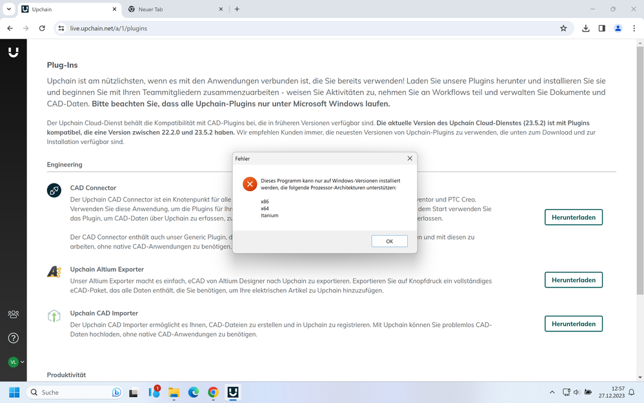Click the Upchain Altium Exporter icon
The height and width of the screenshot is (403, 644).
coord(54,272)
